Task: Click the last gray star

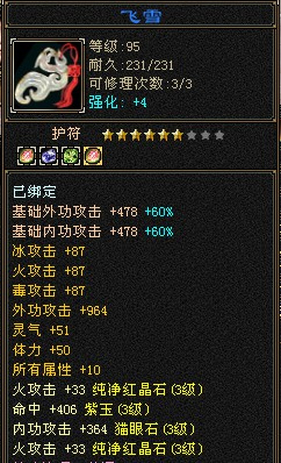Action: pyautogui.click(x=219, y=135)
